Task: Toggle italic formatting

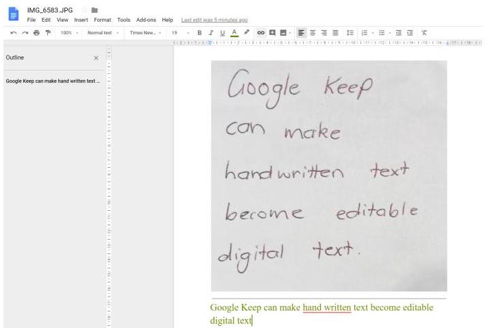Action: tap(211, 33)
